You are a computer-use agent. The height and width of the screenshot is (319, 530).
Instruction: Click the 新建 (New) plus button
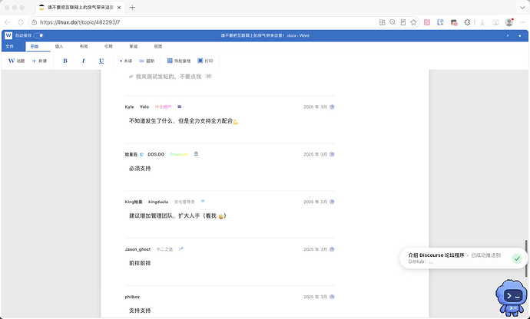pos(39,61)
